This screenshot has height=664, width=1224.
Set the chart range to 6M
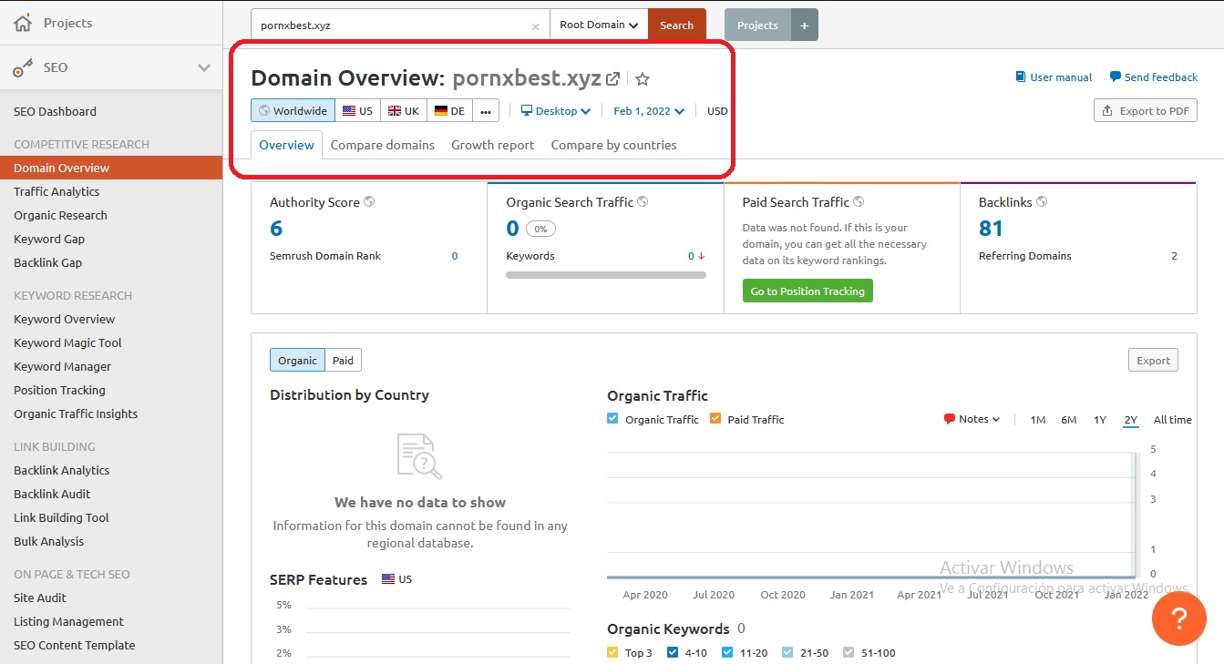[1069, 420]
